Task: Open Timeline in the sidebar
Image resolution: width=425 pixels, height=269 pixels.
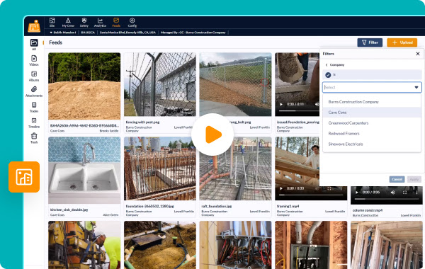Action: [34, 122]
